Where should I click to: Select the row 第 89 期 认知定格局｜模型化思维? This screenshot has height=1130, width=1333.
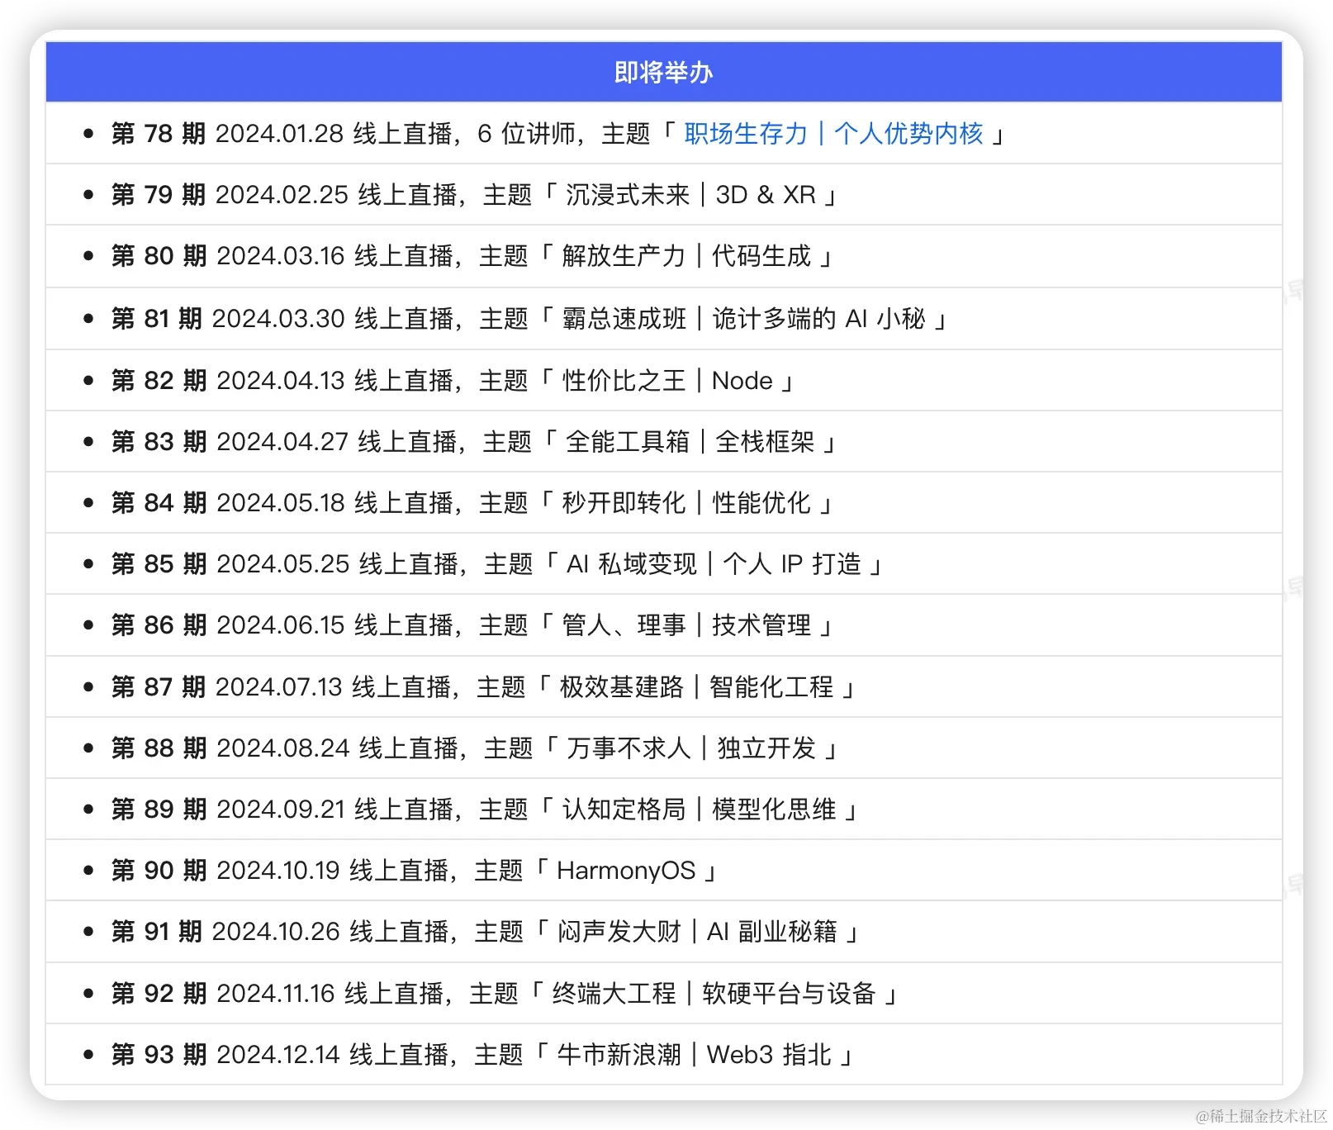(x=664, y=809)
